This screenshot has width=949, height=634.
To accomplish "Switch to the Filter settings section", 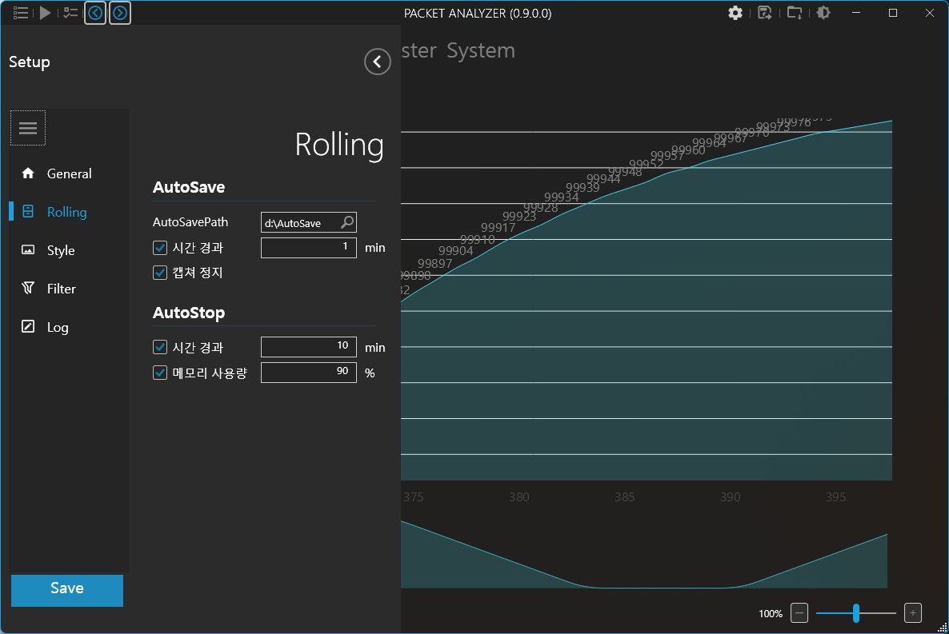I will [x=61, y=289].
